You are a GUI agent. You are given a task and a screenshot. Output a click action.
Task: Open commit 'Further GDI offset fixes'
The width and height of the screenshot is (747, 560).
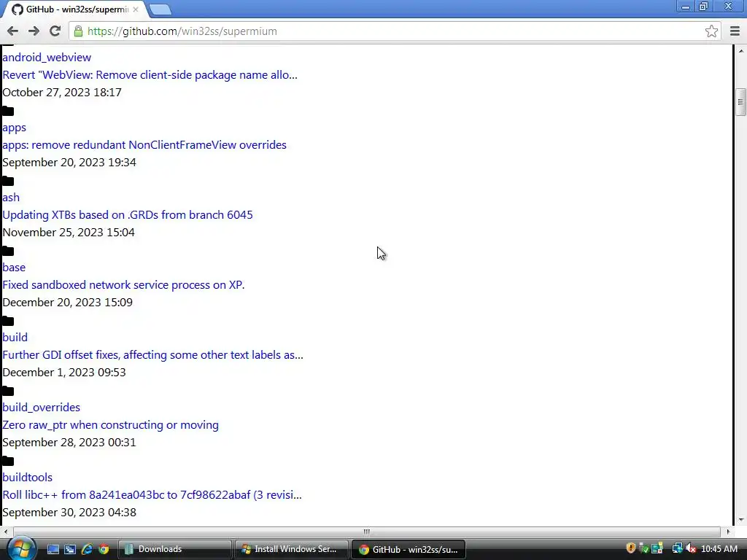click(x=152, y=355)
